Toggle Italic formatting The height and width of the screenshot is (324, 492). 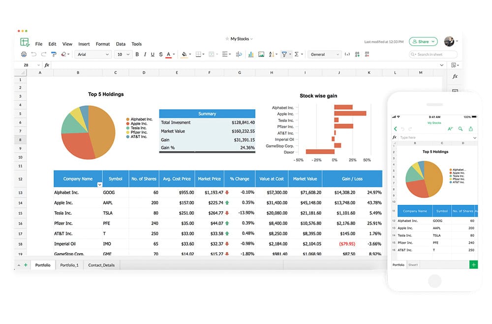click(145, 54)
